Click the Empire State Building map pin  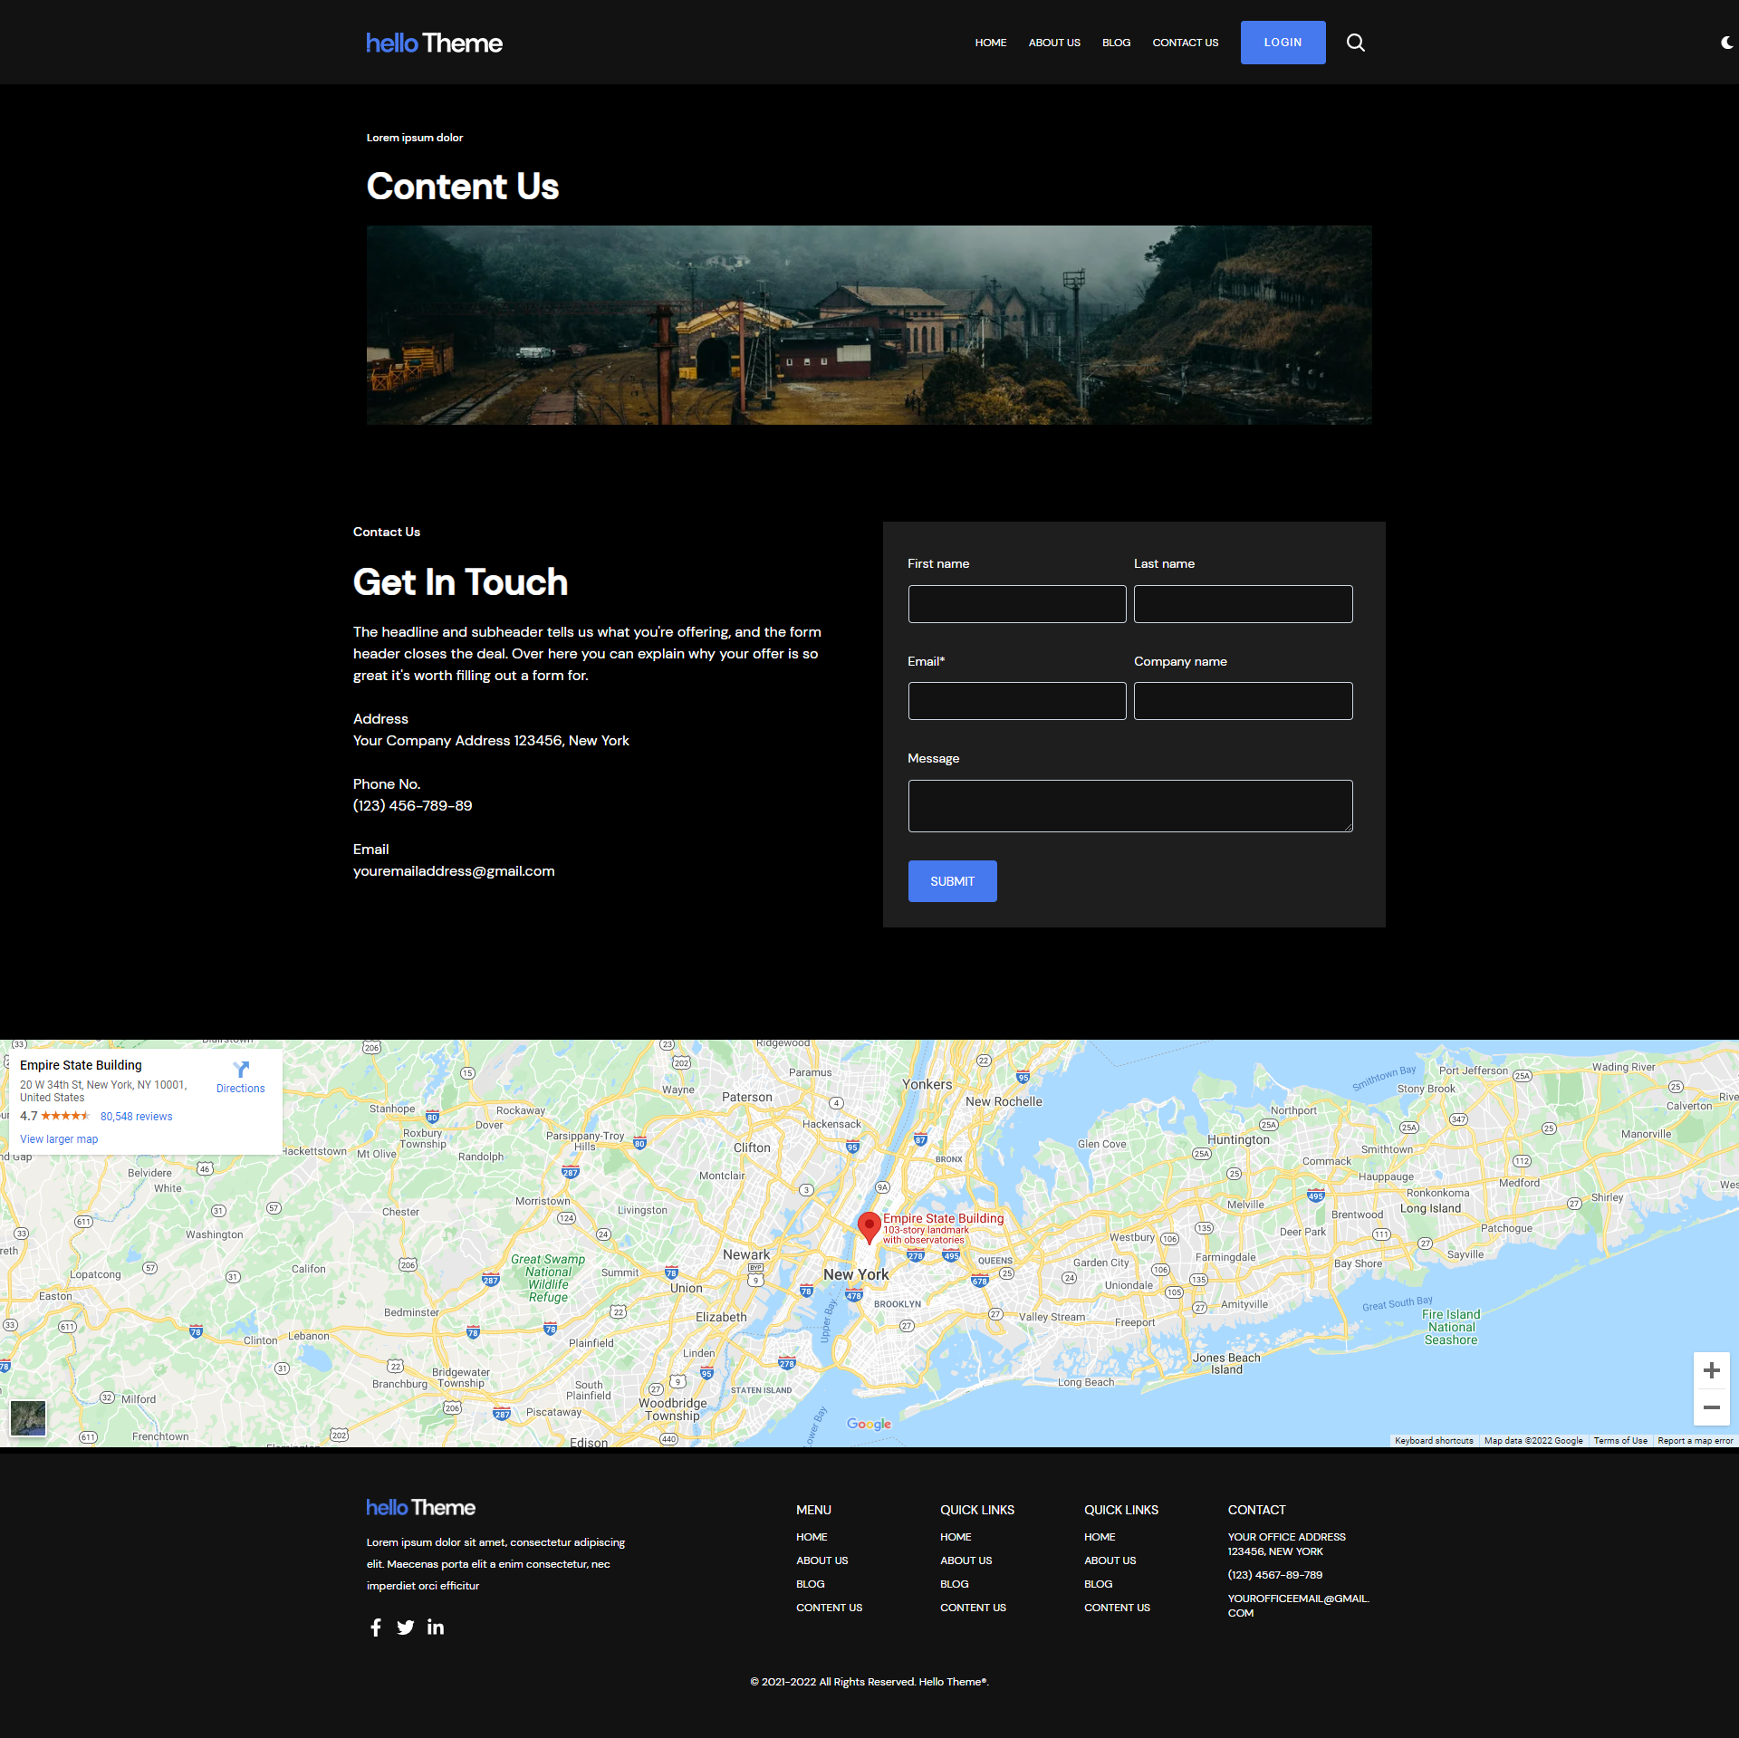pyautogui.click(x=869, y=1226)
